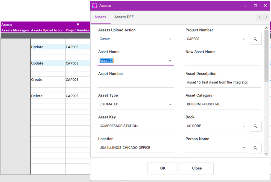
Task: Expand the Project Number dropdown
Action: tap(244, 39)
